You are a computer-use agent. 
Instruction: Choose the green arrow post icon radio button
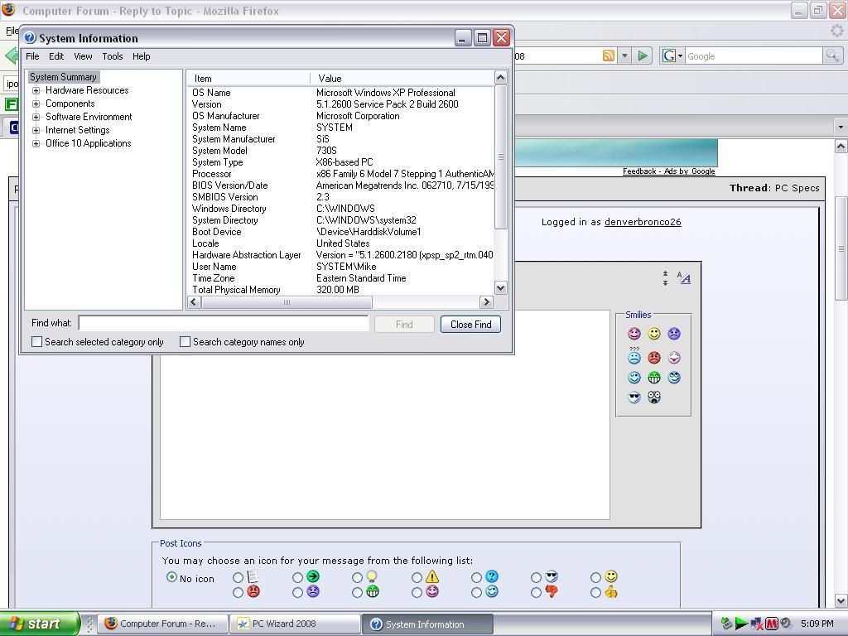coord(297,577)
